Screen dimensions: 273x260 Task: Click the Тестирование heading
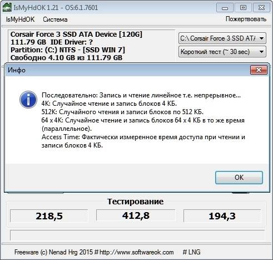pos(135,202)
